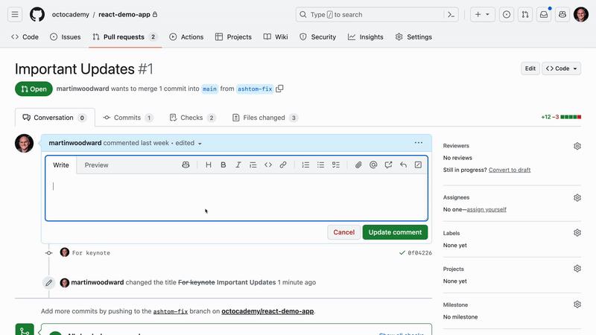Cancel editing the comment
The image size is (596, 335).
tap(343, 232)
